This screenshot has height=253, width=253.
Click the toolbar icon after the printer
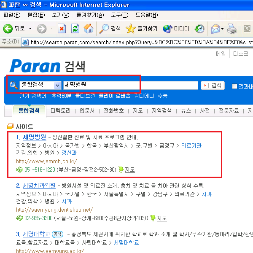click(x=247, y=29)
